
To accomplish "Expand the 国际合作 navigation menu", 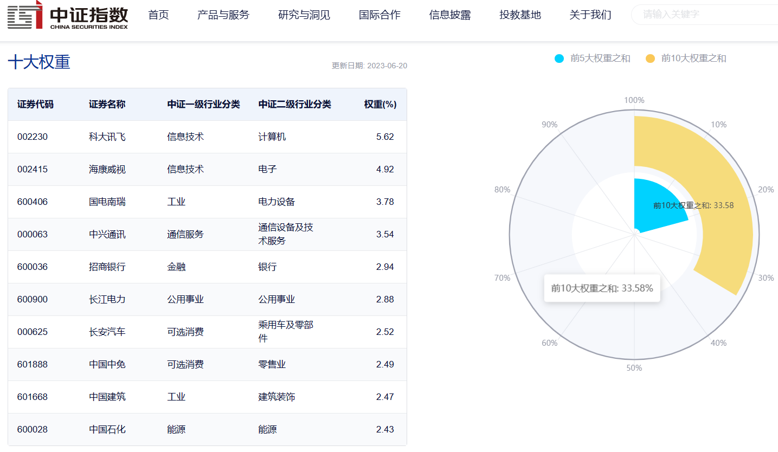I will 380,15.
